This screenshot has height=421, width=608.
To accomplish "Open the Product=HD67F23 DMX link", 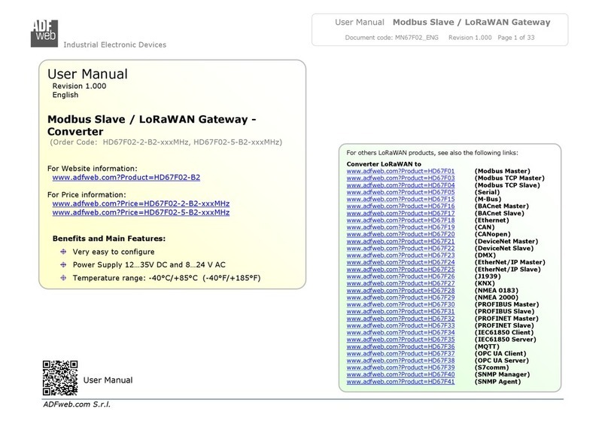I will 400,255.
